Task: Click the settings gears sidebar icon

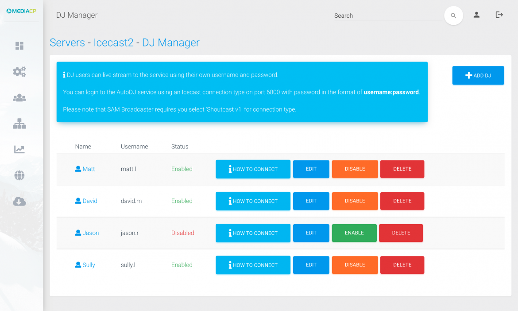Action: pos(19,72)
